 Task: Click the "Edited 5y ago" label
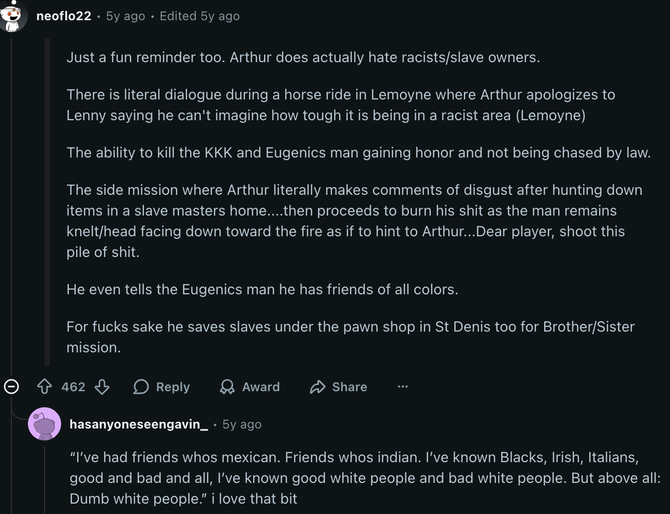199,16
